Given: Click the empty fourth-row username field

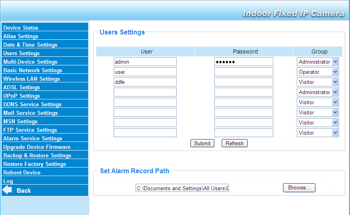Looking at the screenshot, I should (145, 92).
